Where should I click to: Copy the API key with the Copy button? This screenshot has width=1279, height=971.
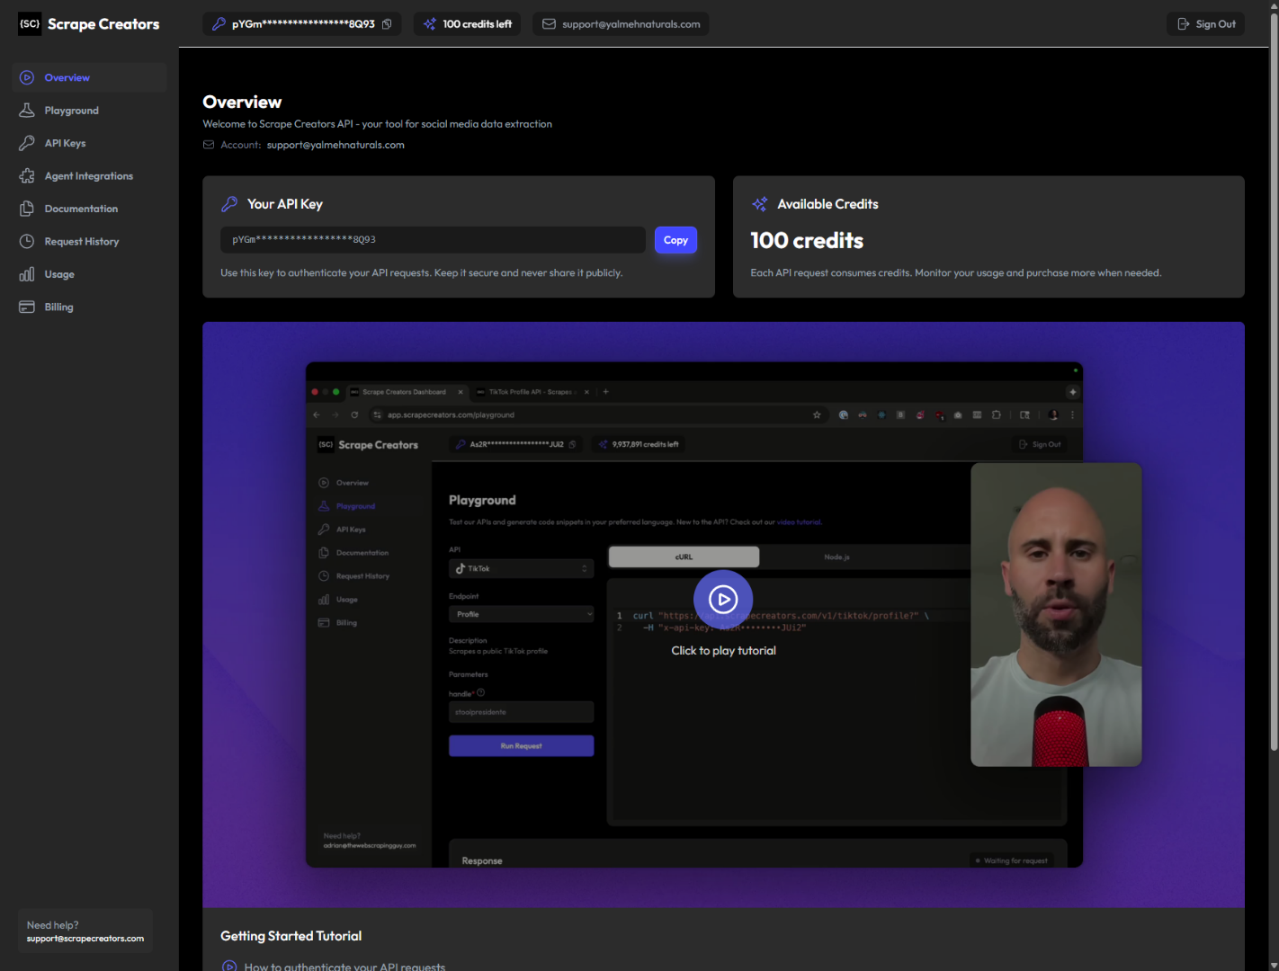675,240
